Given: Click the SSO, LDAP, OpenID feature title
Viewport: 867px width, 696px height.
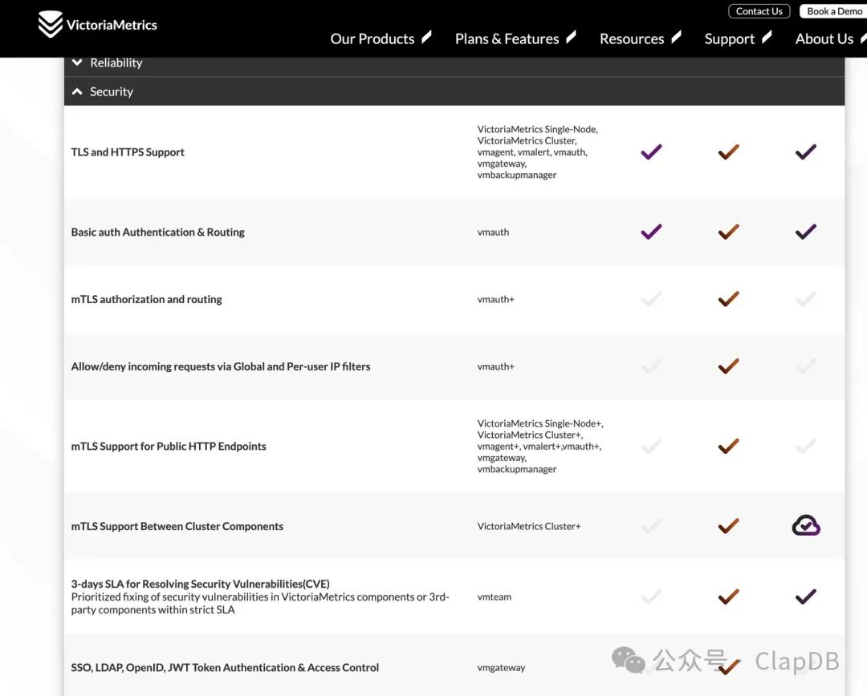Looking at the screenshot, I should [225, 667].
